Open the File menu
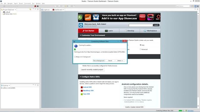200x112 pixels. click(2, 3)
